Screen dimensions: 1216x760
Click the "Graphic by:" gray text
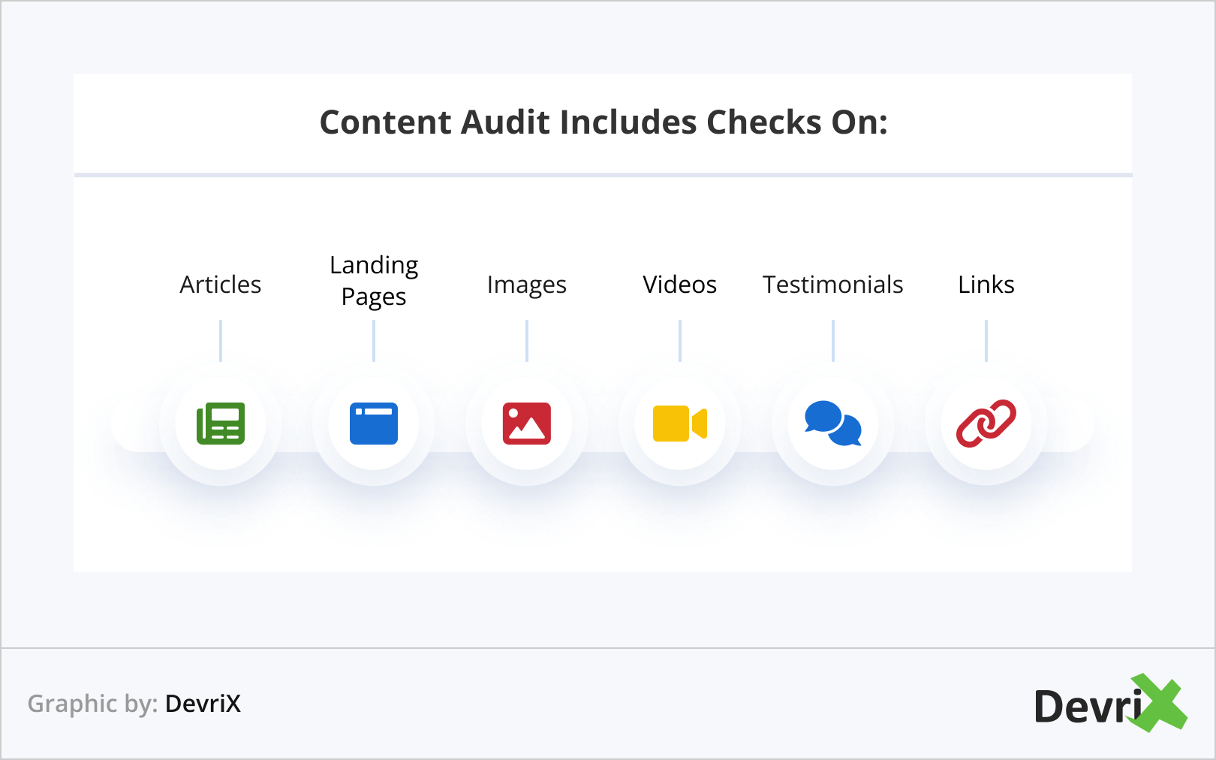coord(92,704)
